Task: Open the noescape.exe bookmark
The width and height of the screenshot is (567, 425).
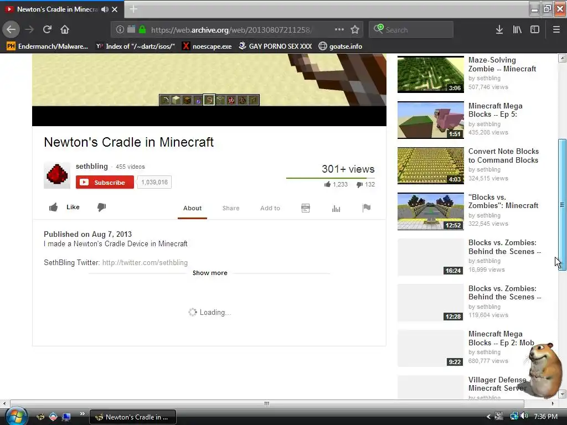Action: [207, 46]
